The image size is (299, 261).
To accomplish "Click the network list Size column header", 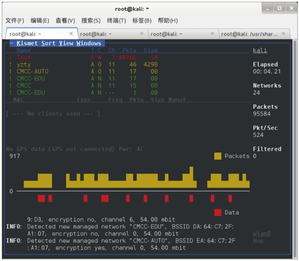I will 151,50.
